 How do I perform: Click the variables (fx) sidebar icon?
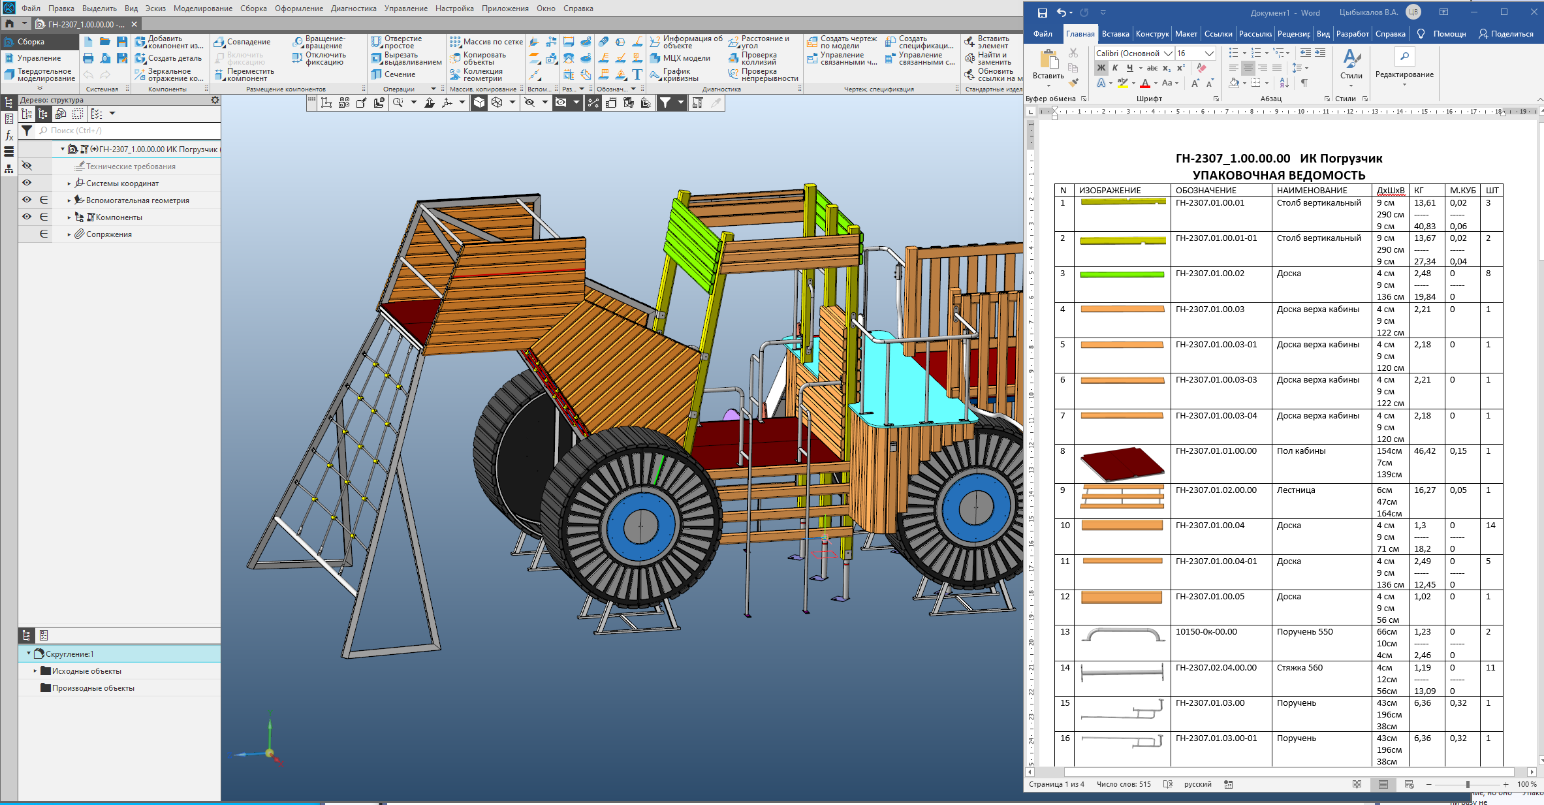click(x=9, y=135)
